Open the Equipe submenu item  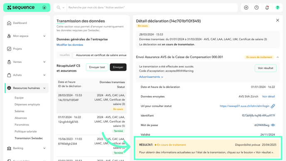click(x=19, y=98)
